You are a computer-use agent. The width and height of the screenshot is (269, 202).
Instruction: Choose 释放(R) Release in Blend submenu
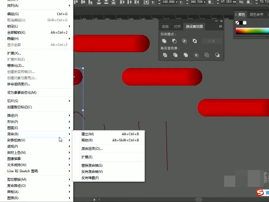tap(109, 140)
